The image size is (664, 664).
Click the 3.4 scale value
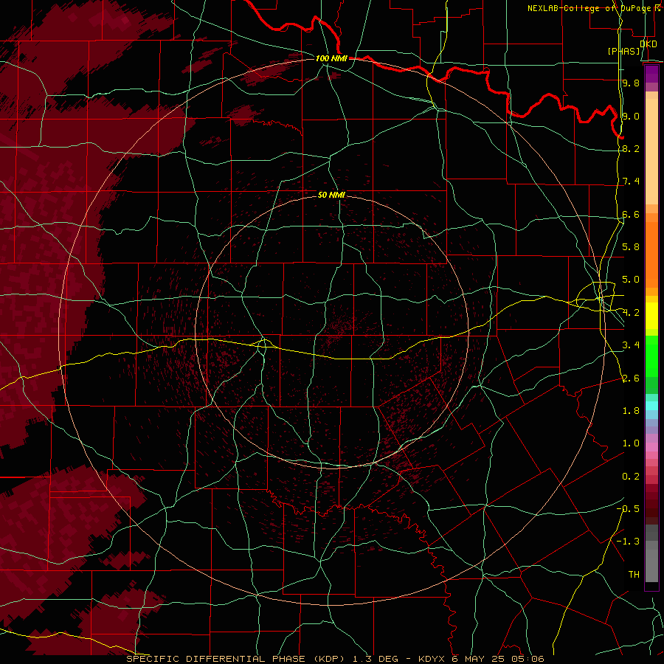(631, 345)
